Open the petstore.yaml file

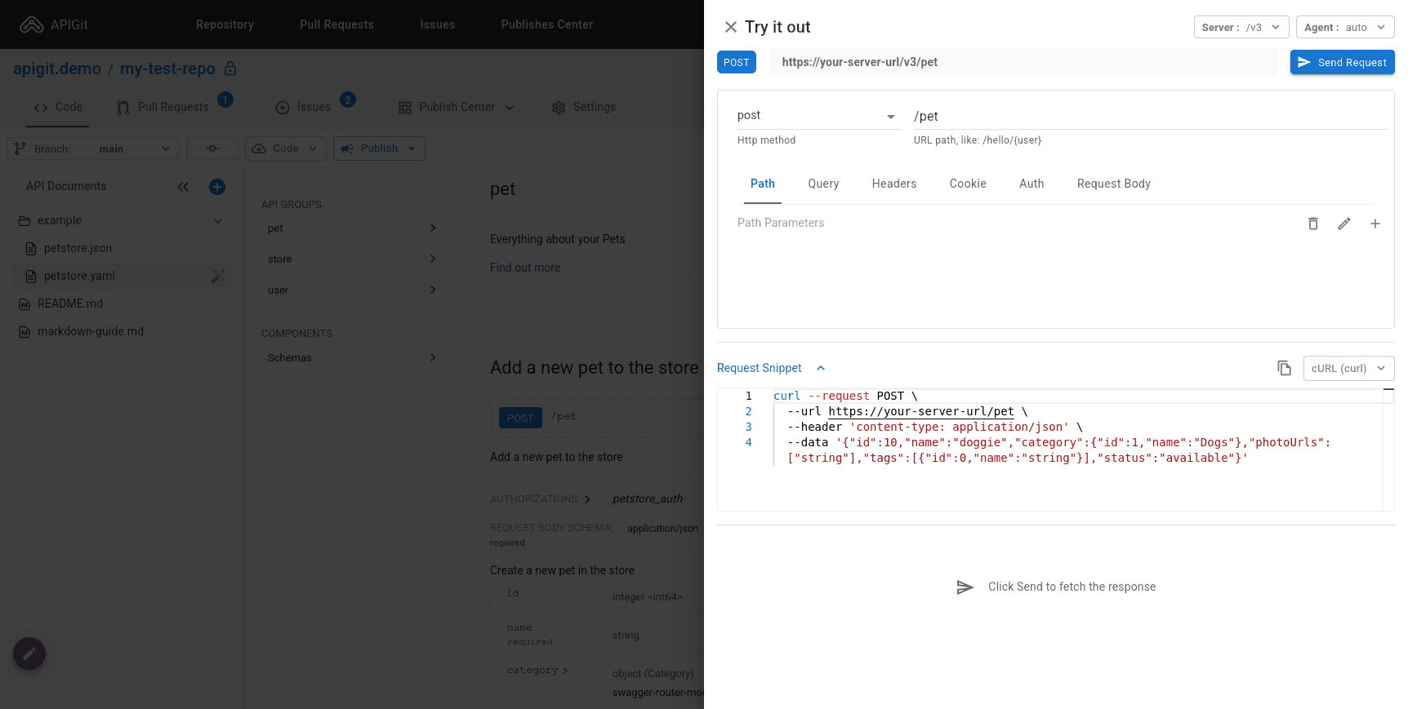79,276
